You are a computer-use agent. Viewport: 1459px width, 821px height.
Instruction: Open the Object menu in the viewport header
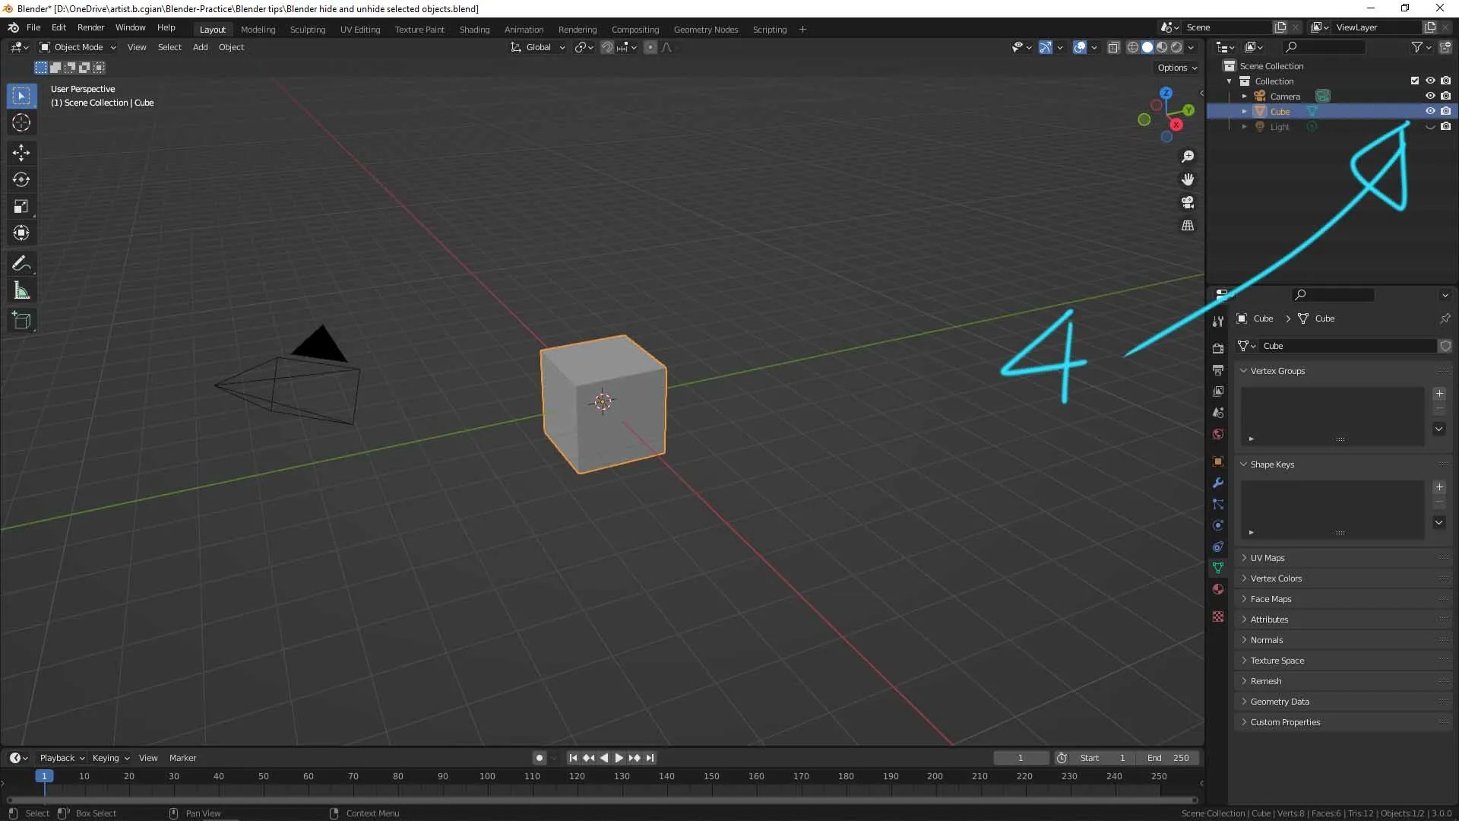click(x=231, y=46)
